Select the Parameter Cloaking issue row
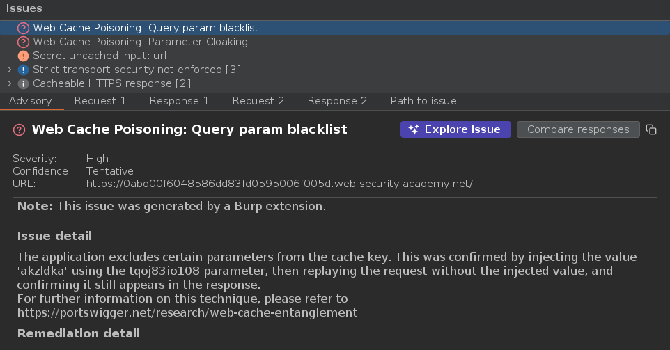 pyautogui.click(x=140, y=42)
